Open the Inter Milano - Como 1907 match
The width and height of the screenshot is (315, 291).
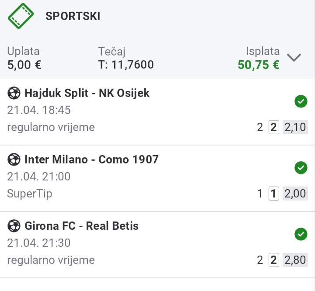[91, 159]
